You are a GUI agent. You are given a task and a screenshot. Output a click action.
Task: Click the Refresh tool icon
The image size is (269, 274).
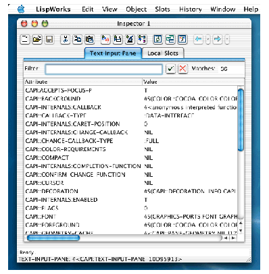point(157,39)
